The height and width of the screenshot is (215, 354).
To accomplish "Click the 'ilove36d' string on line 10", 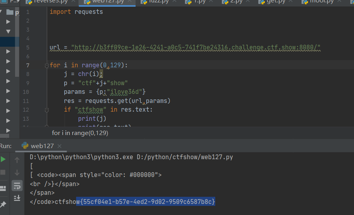I will pos(124,92).
